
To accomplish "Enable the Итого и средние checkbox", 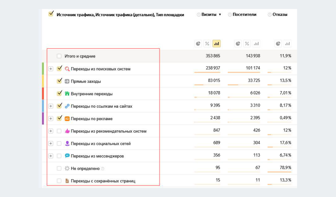I will (x=59, y=56).
